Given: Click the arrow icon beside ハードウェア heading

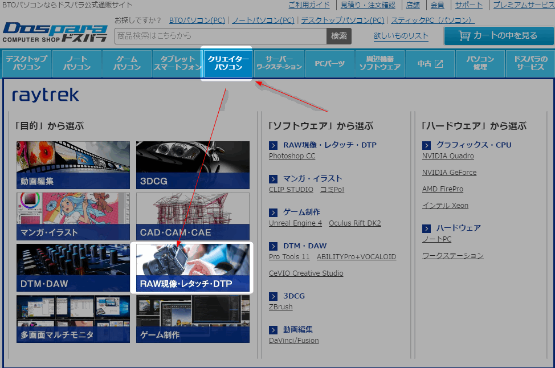Looking at the screenshot, I should pyautogui.click(x=426, y=228).
